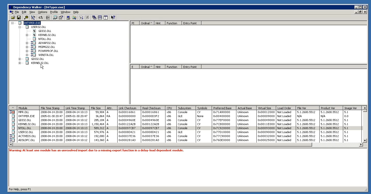
Task: Open the Help menu
Action: (x=76, y=12)
